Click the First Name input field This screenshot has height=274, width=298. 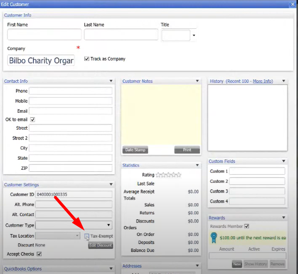(44, 35)
